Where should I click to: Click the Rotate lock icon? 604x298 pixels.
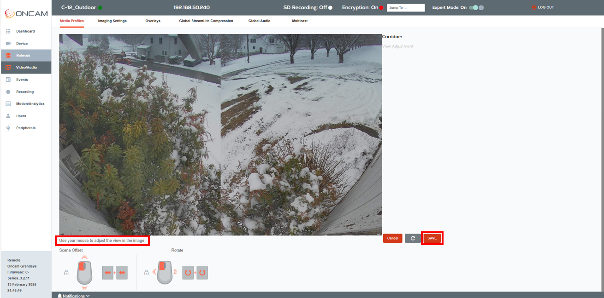click(146, 273)
